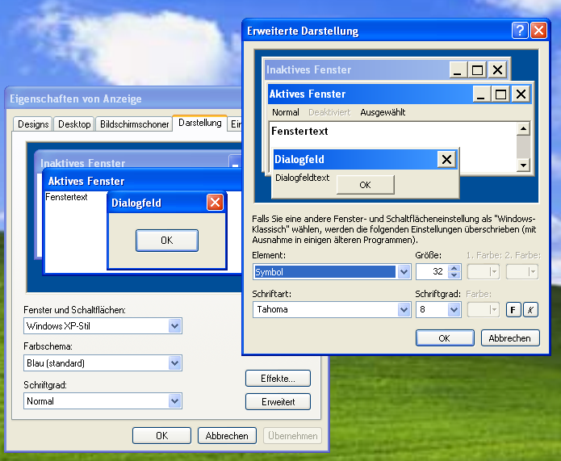Click the X icon on the classic preview Dialogfeld

click(x=446, y=159)
